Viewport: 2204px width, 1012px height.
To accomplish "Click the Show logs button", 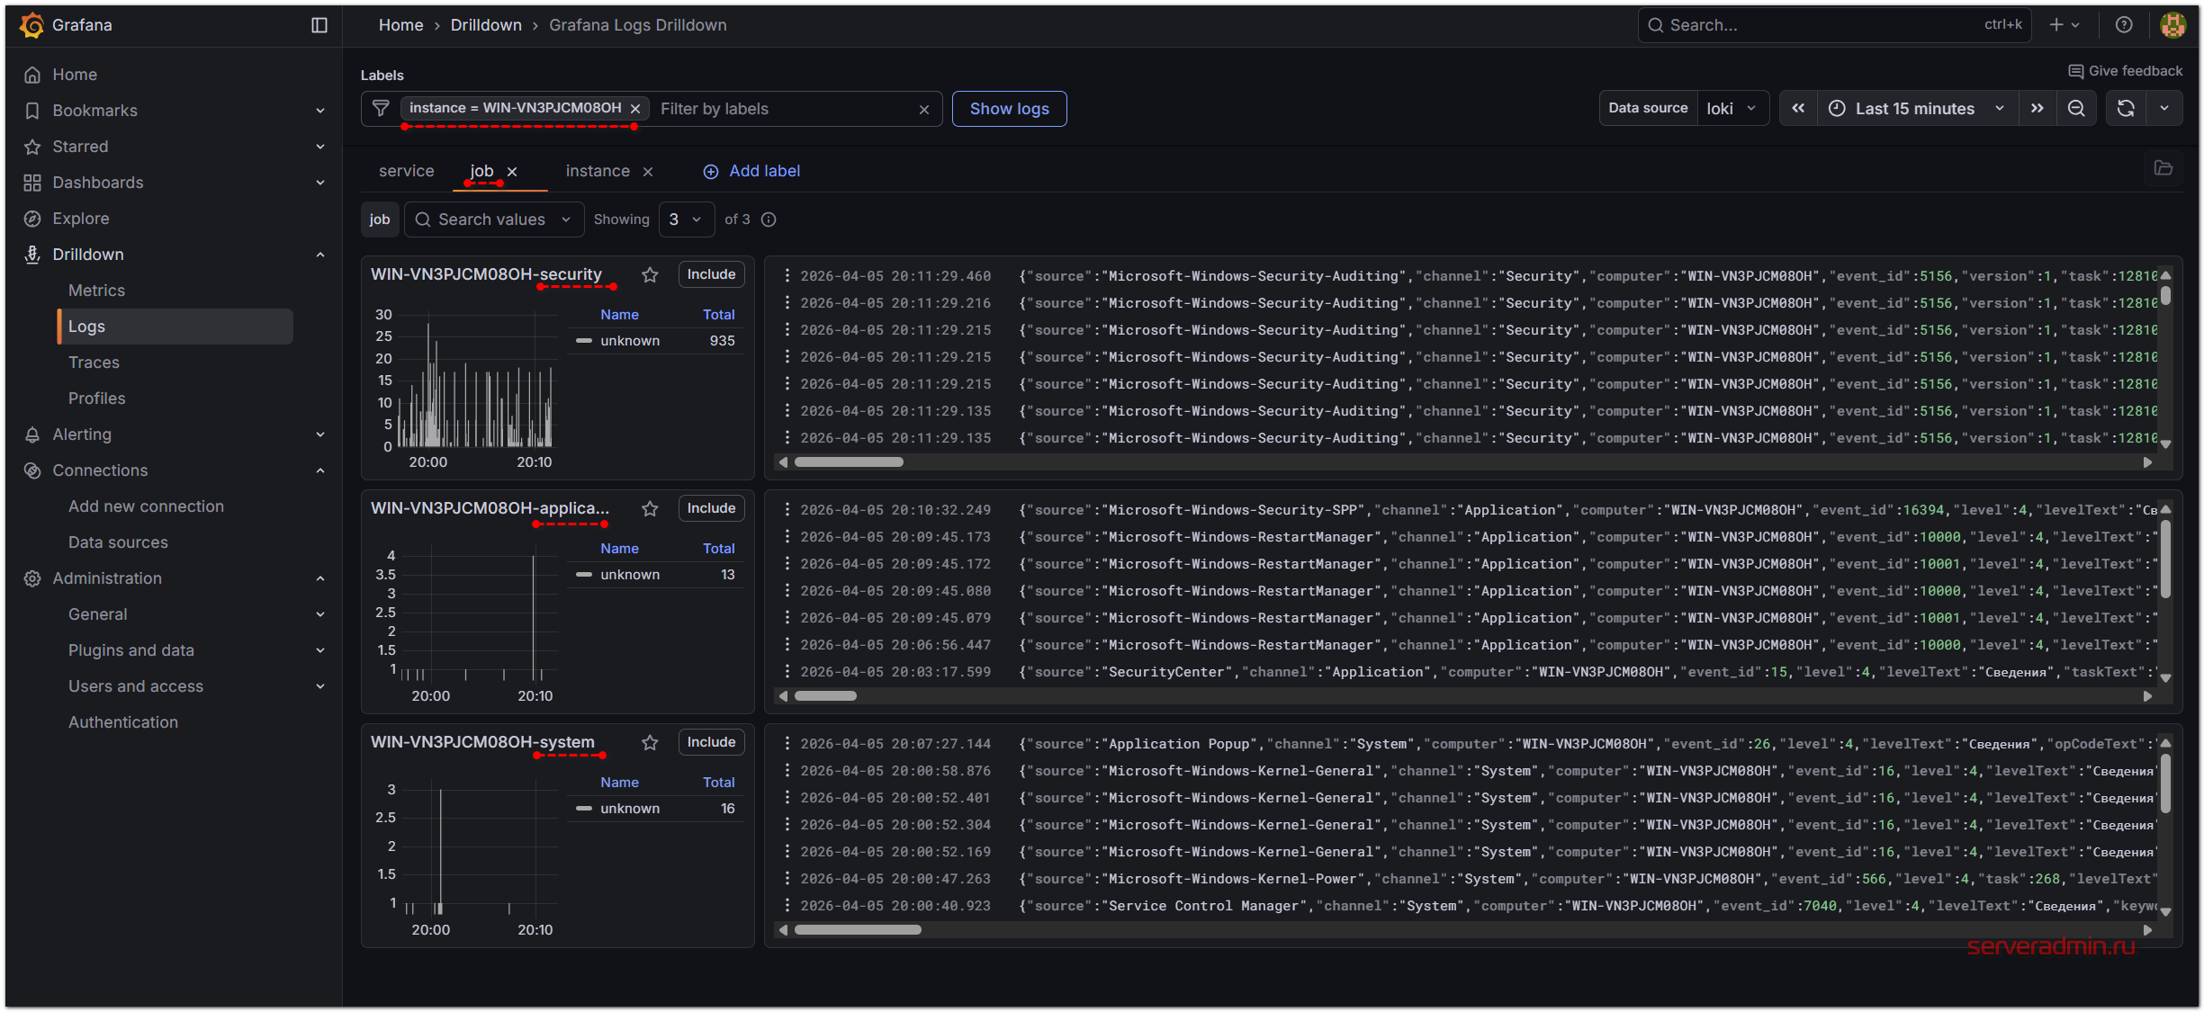I will 1009,109.
